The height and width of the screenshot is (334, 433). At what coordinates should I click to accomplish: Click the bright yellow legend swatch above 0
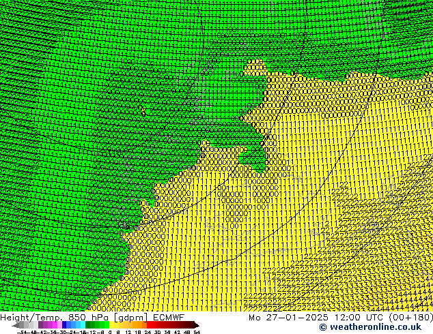[112, 324]
